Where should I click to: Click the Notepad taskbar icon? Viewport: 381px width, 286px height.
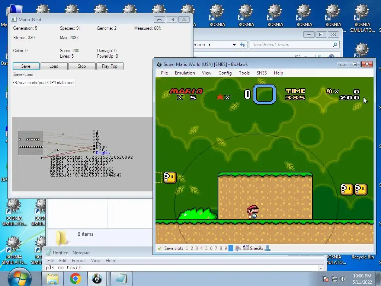pyautogui.click(x=122, y=279)
